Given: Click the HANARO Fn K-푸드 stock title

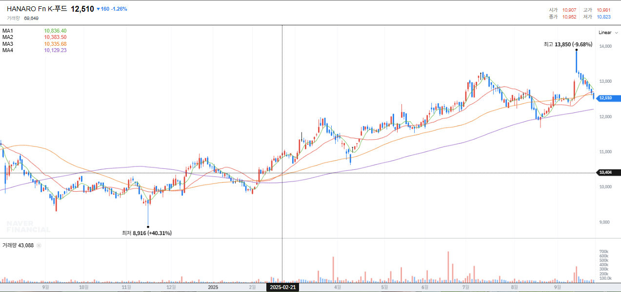Looking at the screenshot, I should click(x=37, y=9).
